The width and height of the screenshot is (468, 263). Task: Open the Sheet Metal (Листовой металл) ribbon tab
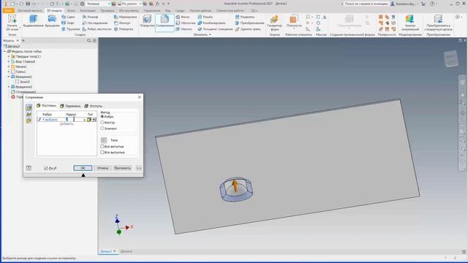[x=29, y=10]
